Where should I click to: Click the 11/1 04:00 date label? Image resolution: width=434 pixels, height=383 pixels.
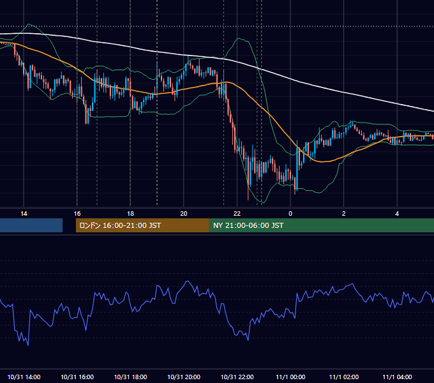pos(397,377)
